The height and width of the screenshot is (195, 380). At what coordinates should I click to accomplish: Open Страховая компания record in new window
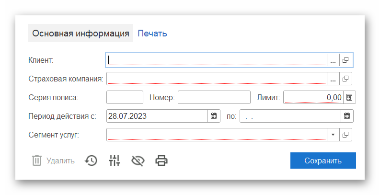tap(346, 79)
